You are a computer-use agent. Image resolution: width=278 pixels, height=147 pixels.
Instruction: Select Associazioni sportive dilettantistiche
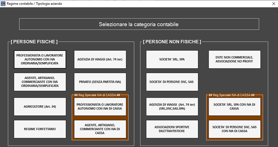pyautogui.click(x=172, y=129)
